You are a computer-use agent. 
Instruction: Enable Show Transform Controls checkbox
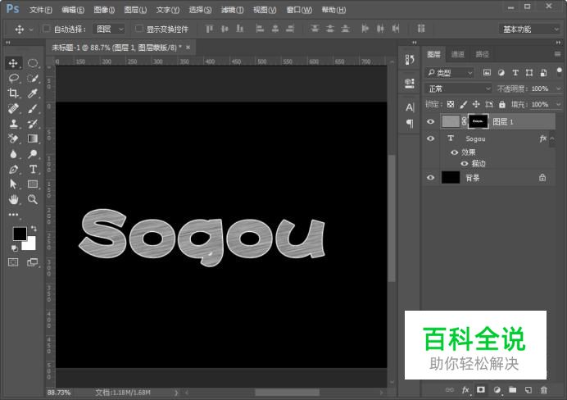tap(138, 29)
